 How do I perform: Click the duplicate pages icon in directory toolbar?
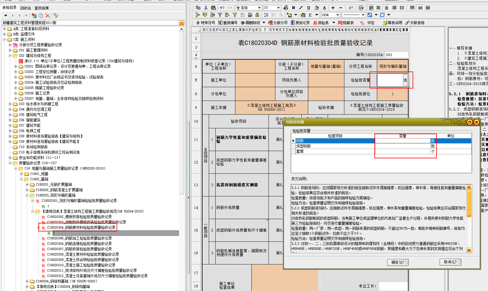[41, 15]
